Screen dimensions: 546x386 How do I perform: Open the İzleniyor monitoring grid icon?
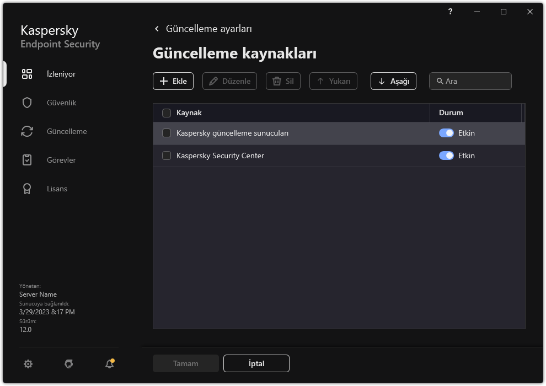[27, 73]
